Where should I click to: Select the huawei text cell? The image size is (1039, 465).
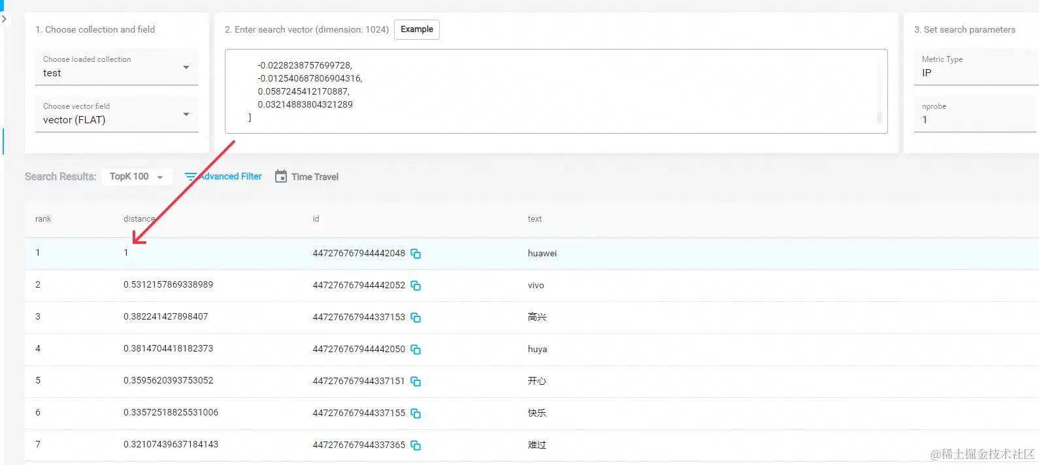point(542,254)
